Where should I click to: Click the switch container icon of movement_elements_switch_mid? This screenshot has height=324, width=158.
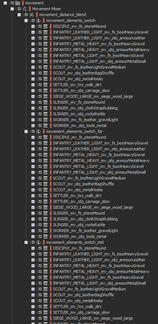(x=39, y=242)
